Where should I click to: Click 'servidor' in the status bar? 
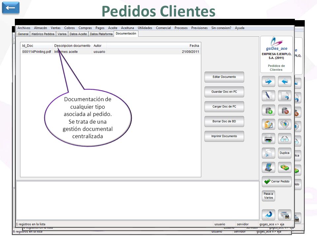(243, 224)
